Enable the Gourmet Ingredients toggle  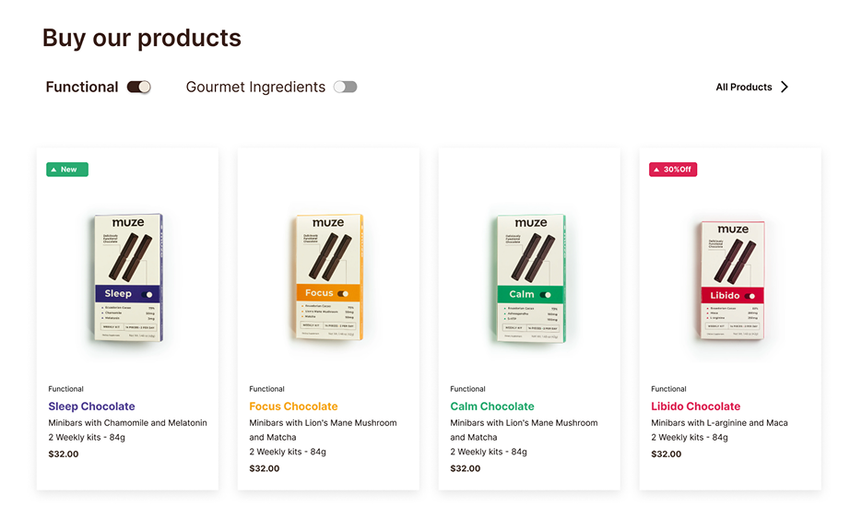tap(345, 87)
